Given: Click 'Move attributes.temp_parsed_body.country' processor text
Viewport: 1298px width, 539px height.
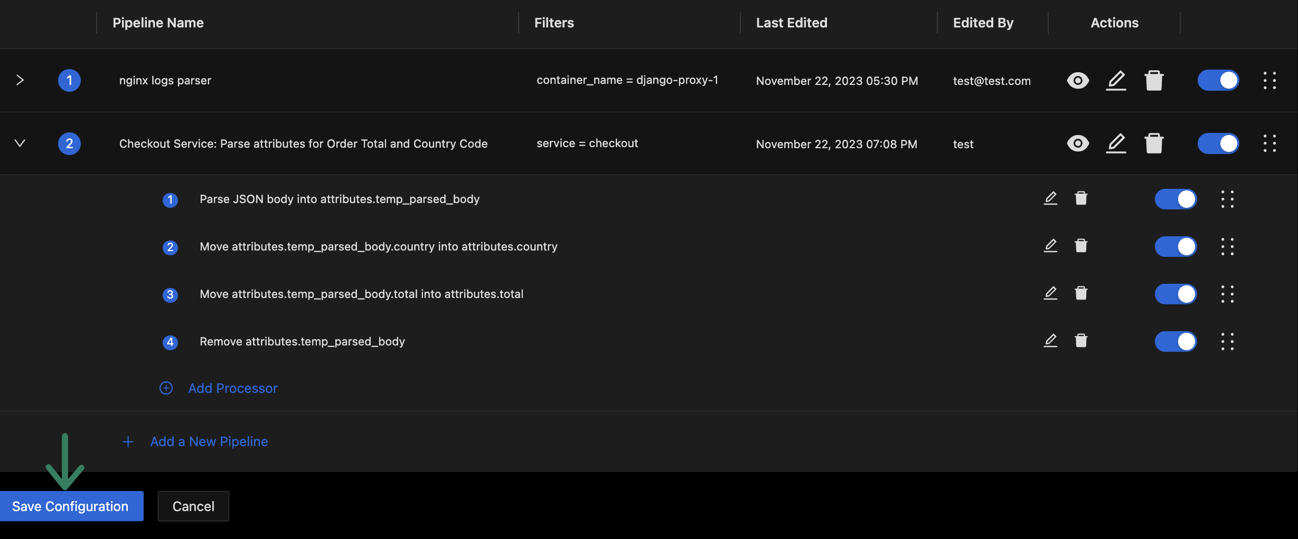Looking at the screenshot, I should 379,247.
